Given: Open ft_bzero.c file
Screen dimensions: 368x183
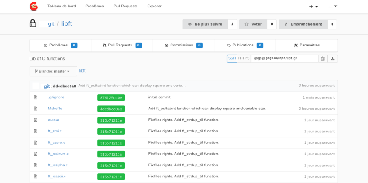Looking at the screenshot, I should click(x=57, y=143).
